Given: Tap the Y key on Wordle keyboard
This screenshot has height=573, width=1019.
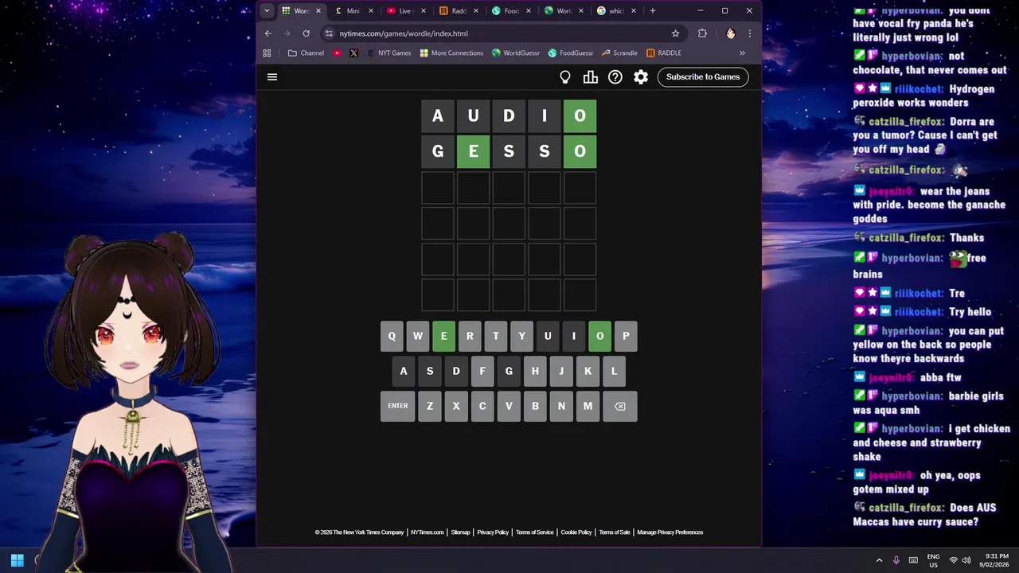Looking at the screenshot, I should pos(521,336).
